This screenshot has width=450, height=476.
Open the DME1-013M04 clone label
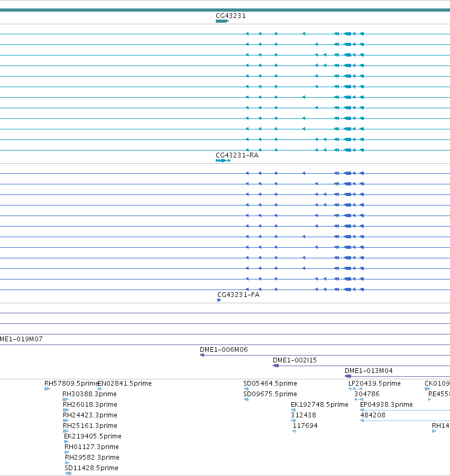click(369, 371)
